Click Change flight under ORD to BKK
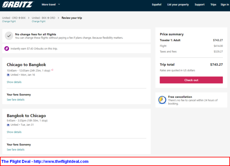The width and height of the screenshot is (230, 166). tap(9, 21)
